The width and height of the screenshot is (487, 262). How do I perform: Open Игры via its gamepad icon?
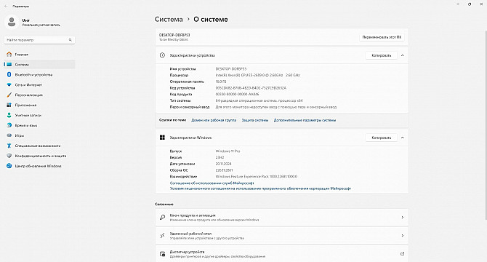9,135
